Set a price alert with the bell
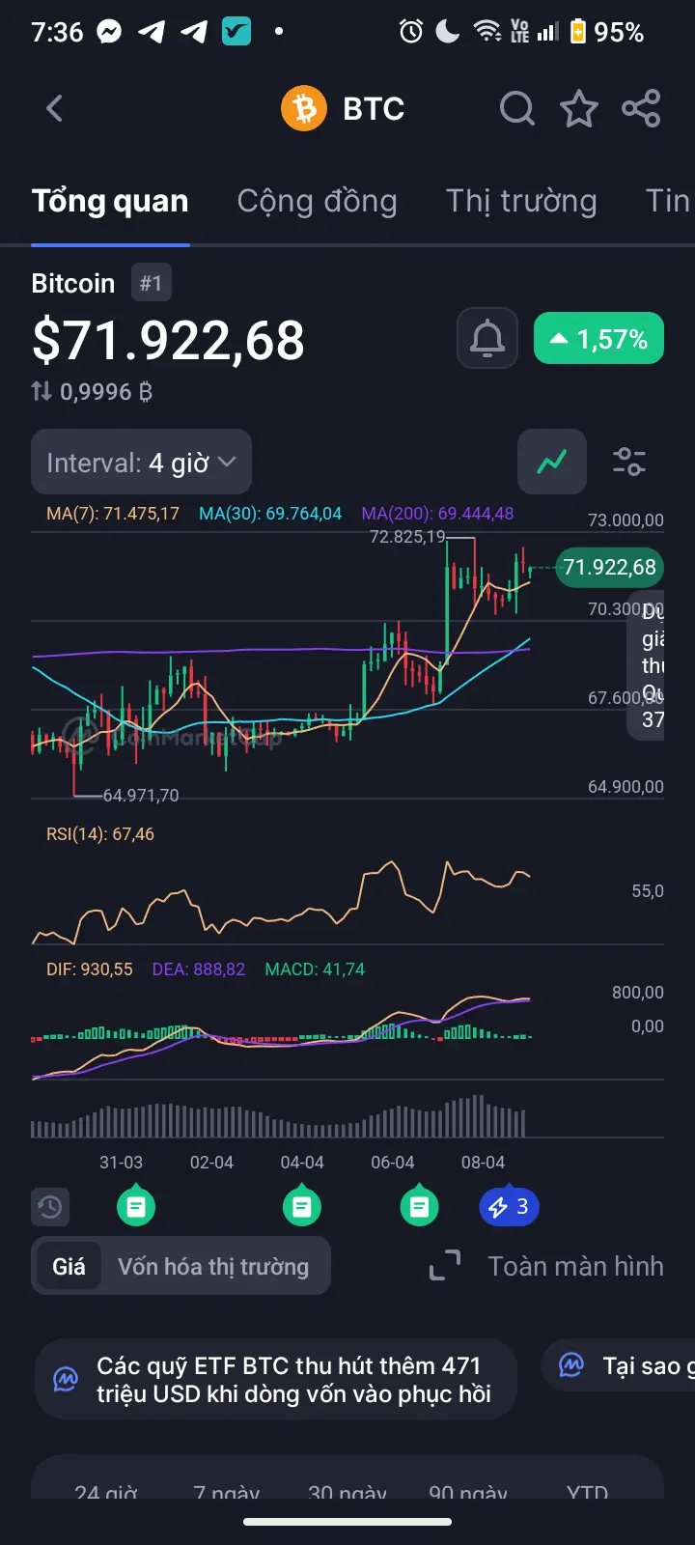695x1545 pixels. coord(487,339)
